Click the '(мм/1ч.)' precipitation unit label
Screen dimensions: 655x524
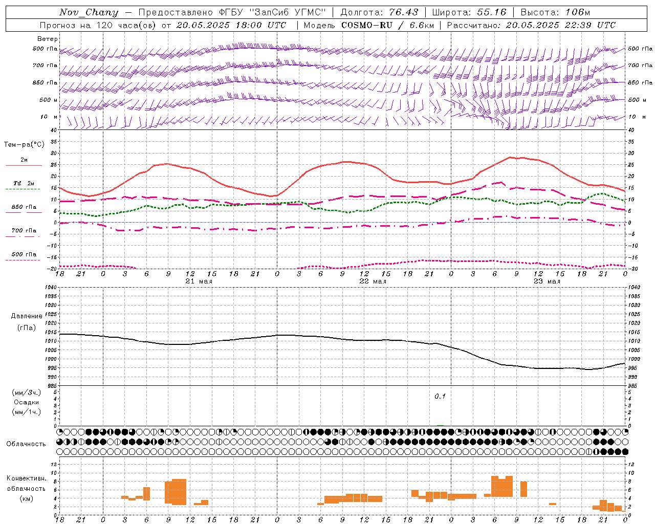pos(27,412)
